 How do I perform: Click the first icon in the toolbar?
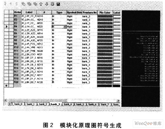point(5,4)
